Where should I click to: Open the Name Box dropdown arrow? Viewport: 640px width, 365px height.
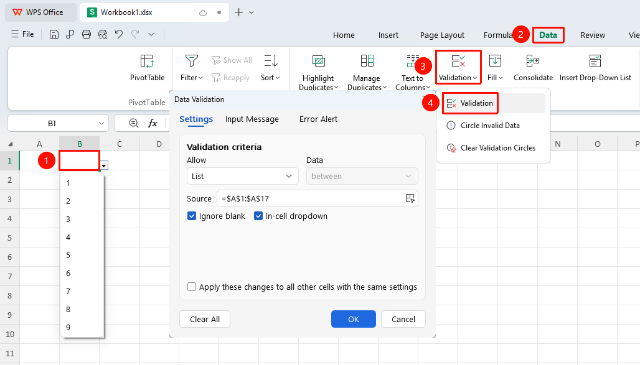(x=101, y=123)
